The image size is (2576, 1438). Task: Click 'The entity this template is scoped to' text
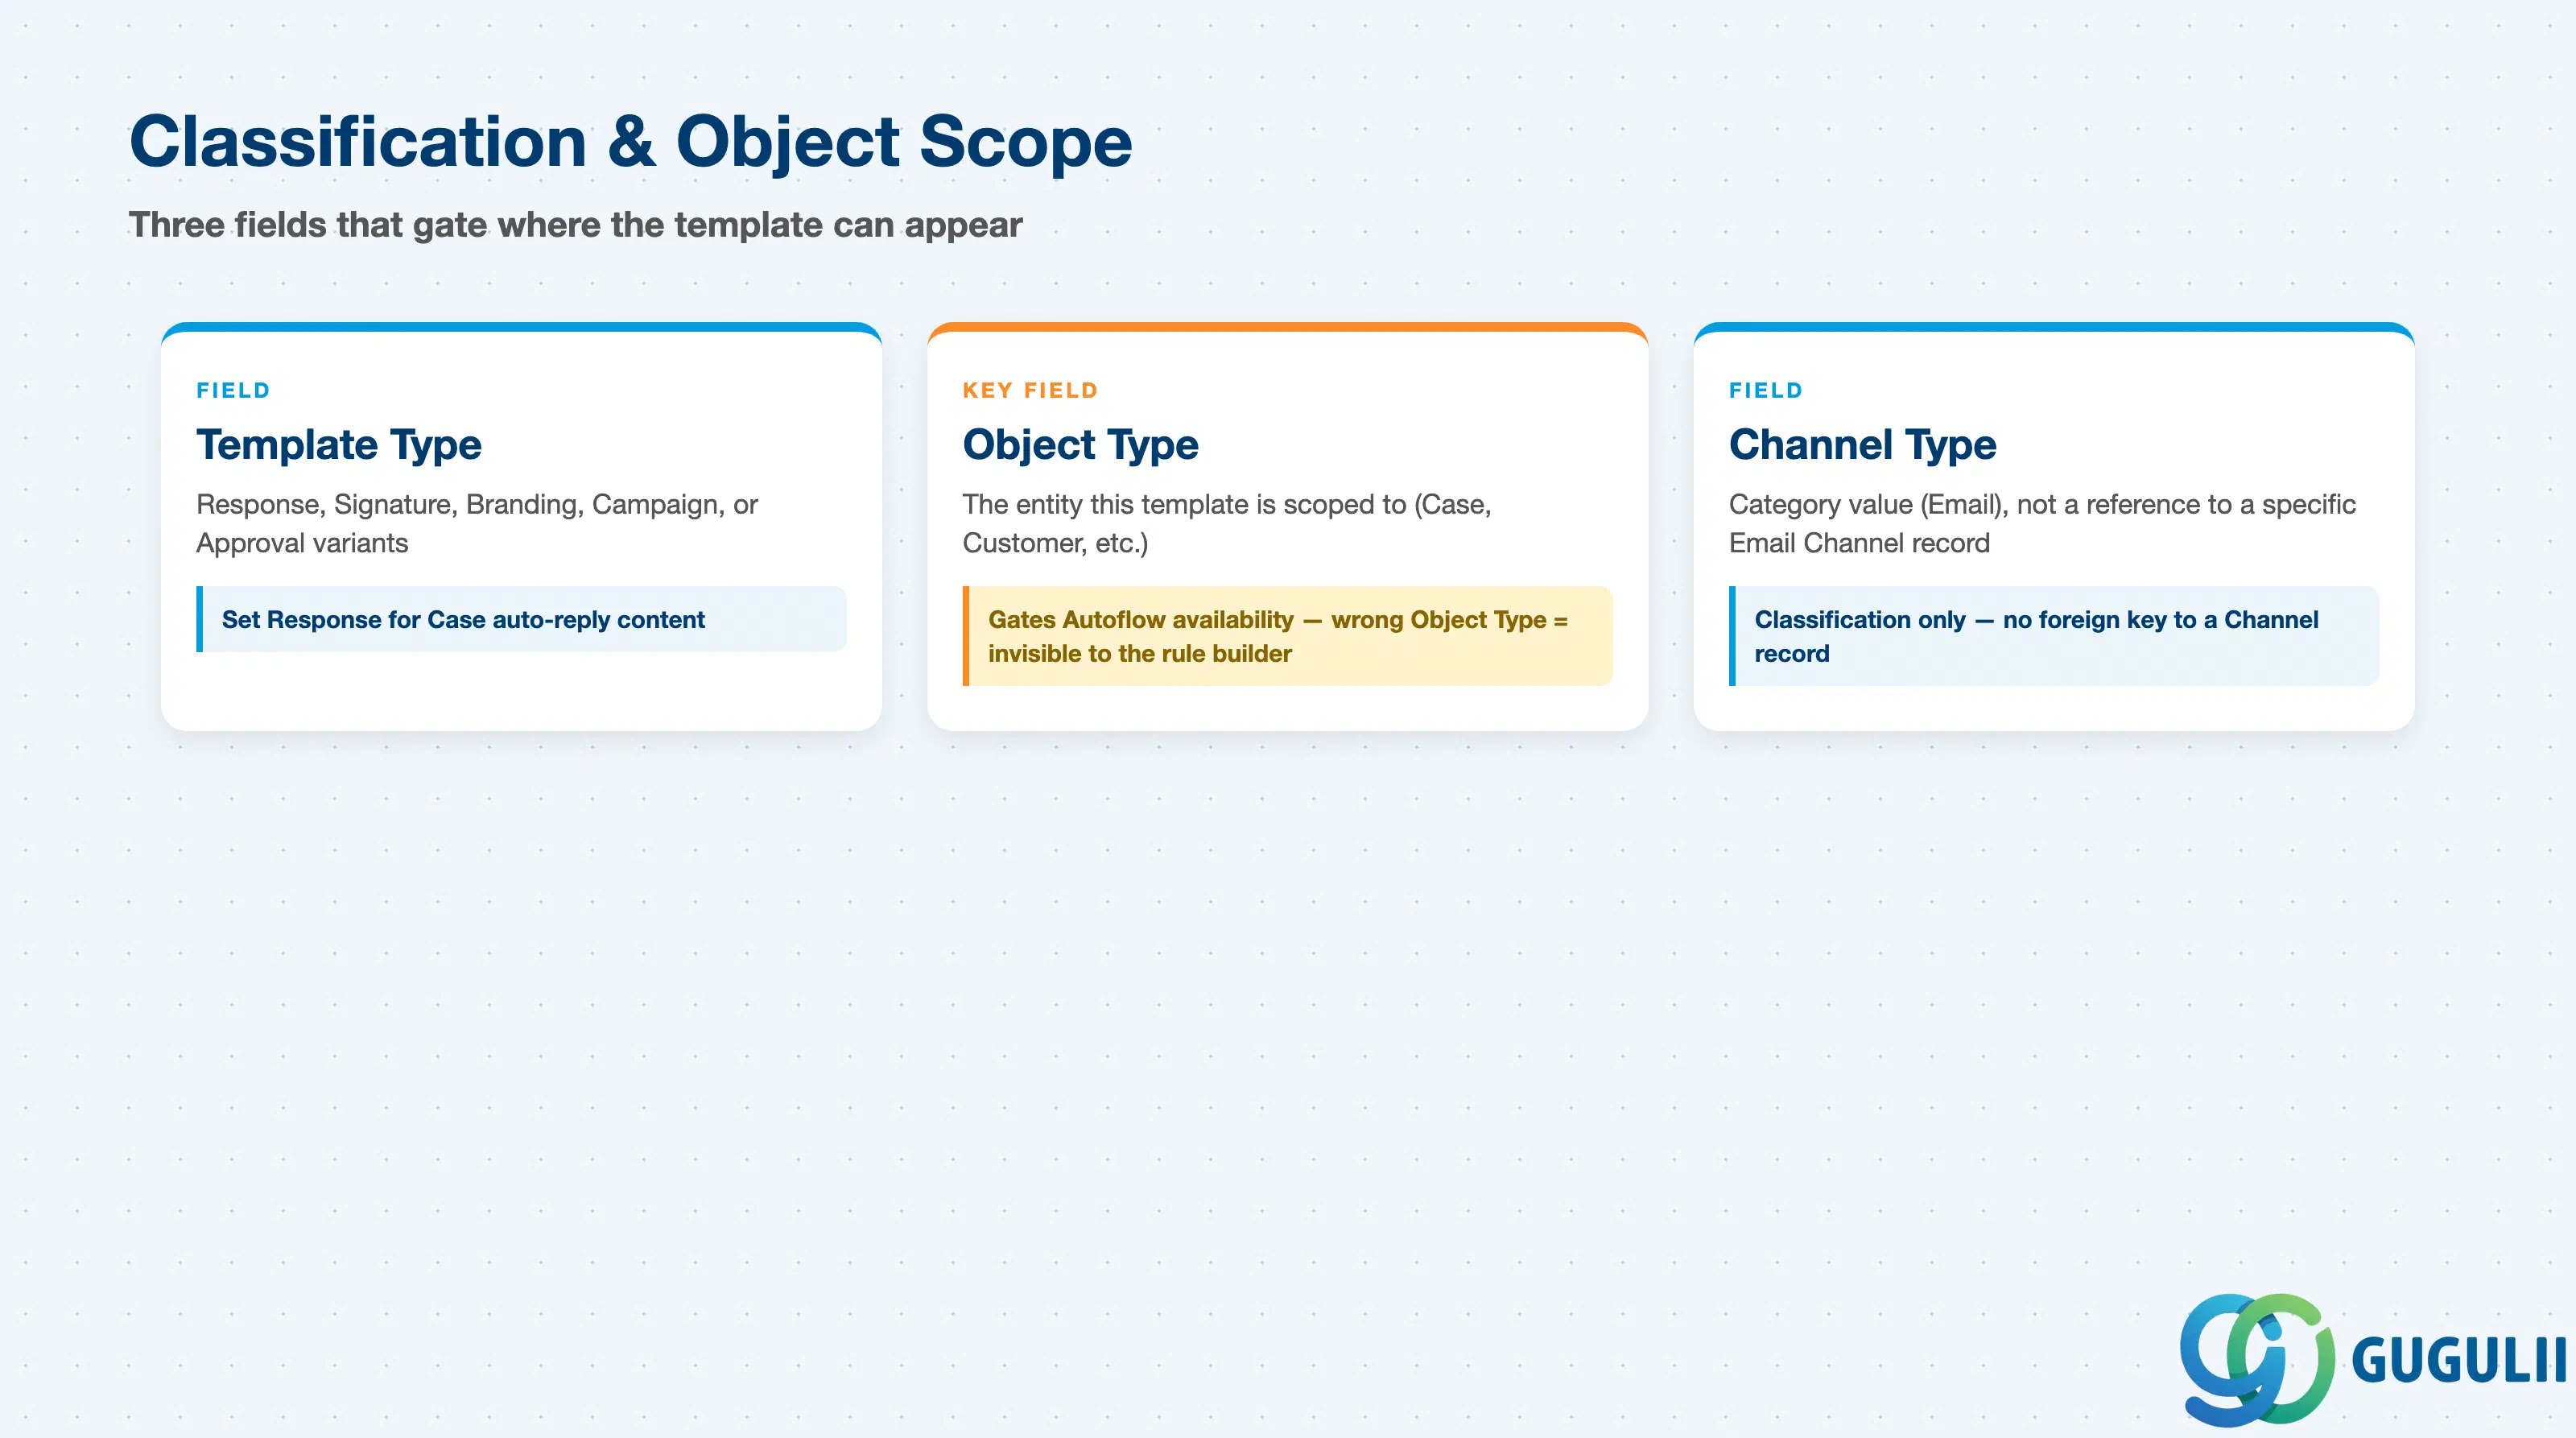click(1227, 523)
